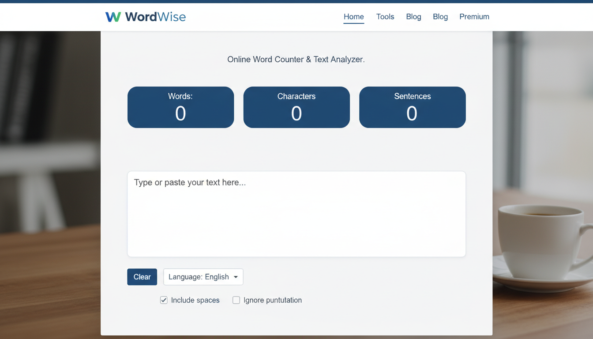Uncheck the Include spaces checkbox
This screenshot has height=339, width=593.
tap(164, 300)
